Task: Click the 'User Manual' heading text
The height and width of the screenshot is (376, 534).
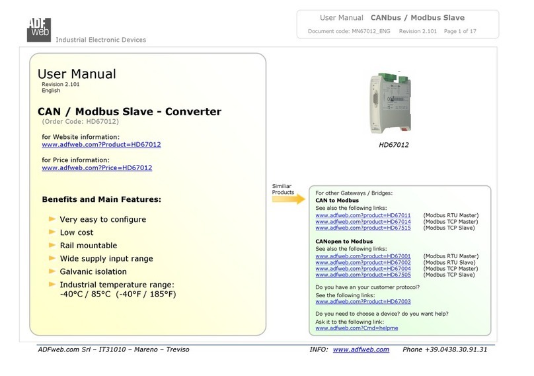Action: [77, 73]
